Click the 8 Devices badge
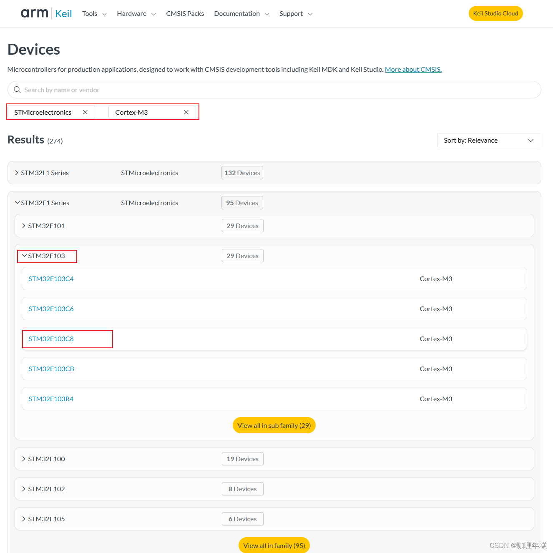 tap(243, 489)
